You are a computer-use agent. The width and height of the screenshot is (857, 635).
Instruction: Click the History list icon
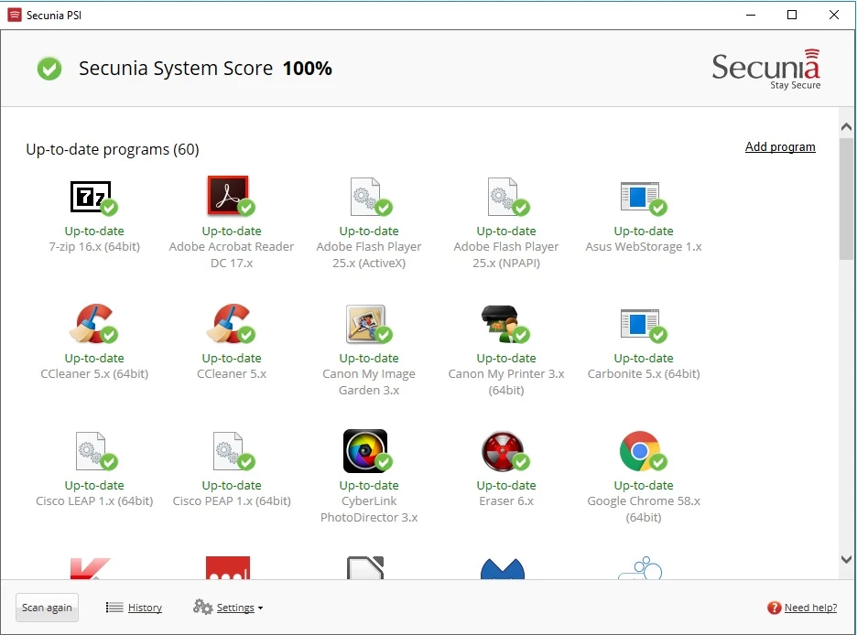114,608
